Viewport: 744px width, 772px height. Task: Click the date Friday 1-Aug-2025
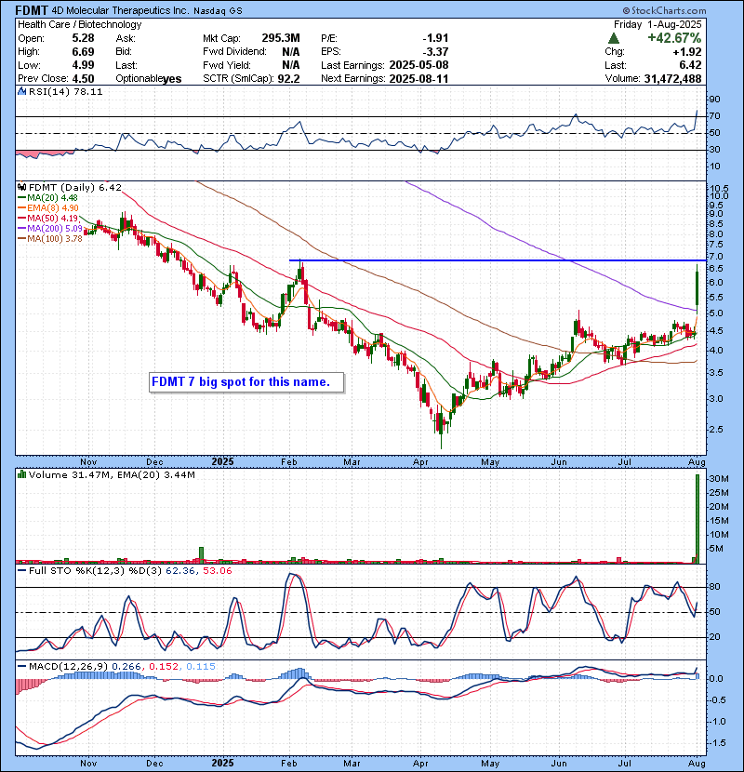click(658, 24)
